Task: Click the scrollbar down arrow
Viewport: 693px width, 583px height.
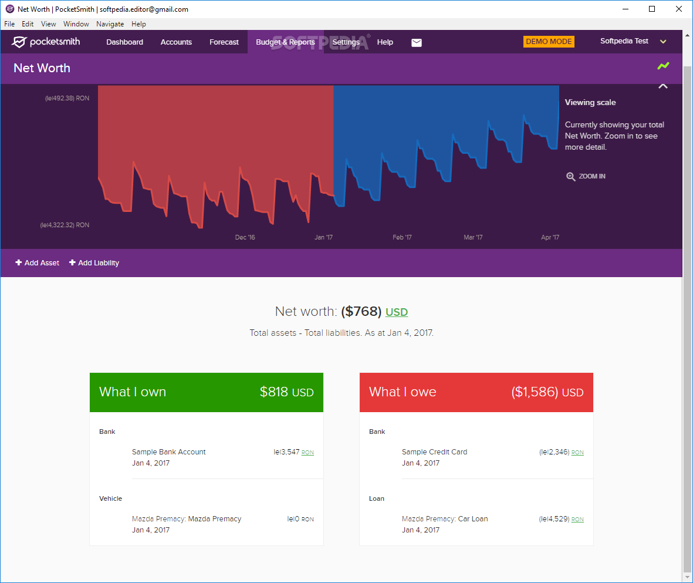Action: 687,577
